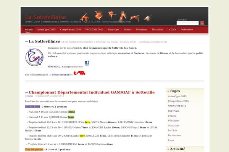Screen dimensions: 229x152
Task: Follow the fitness link in intro text
Action: (164, 53)
